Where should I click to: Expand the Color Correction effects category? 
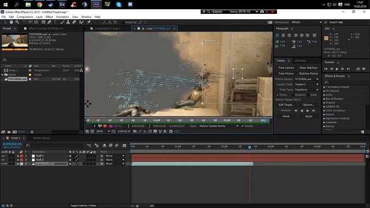pyautogui.click(x=324, y=110)
